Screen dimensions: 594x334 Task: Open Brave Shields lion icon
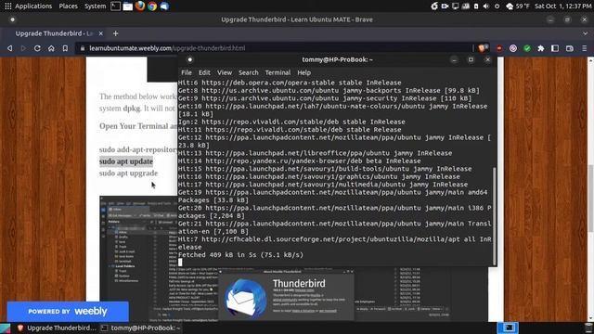[x=483, y=48]
